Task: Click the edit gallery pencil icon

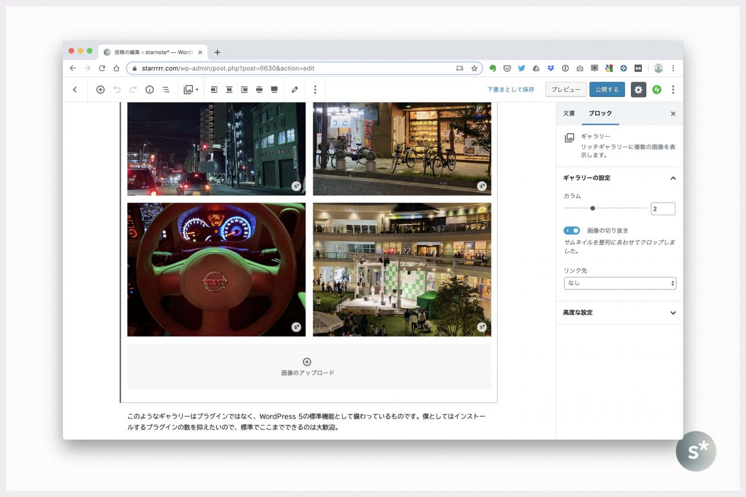Action: [x=295, y=90]
